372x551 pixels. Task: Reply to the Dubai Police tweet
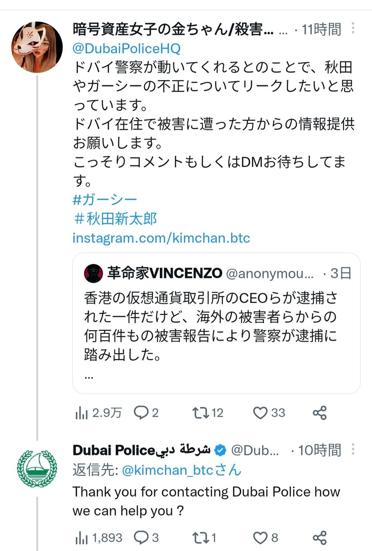141,538
